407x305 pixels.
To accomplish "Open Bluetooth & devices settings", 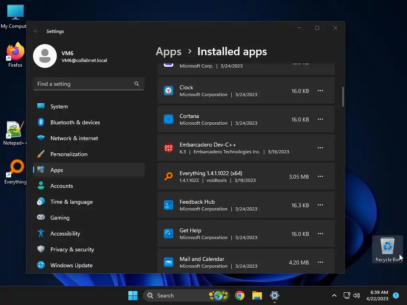I will coord(89,122).
